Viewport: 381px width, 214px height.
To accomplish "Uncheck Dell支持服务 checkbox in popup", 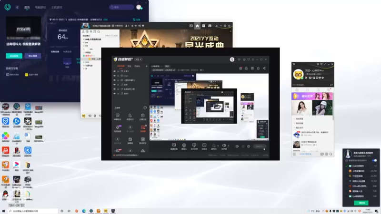I will coord(347,166).
